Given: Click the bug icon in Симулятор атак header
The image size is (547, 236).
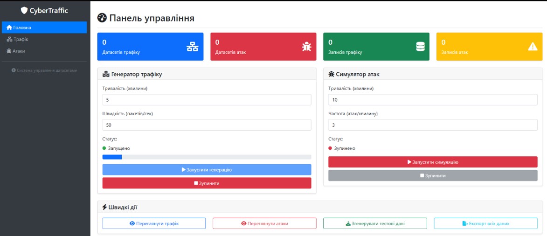Looking at the screenshot, I should [331, 74].
